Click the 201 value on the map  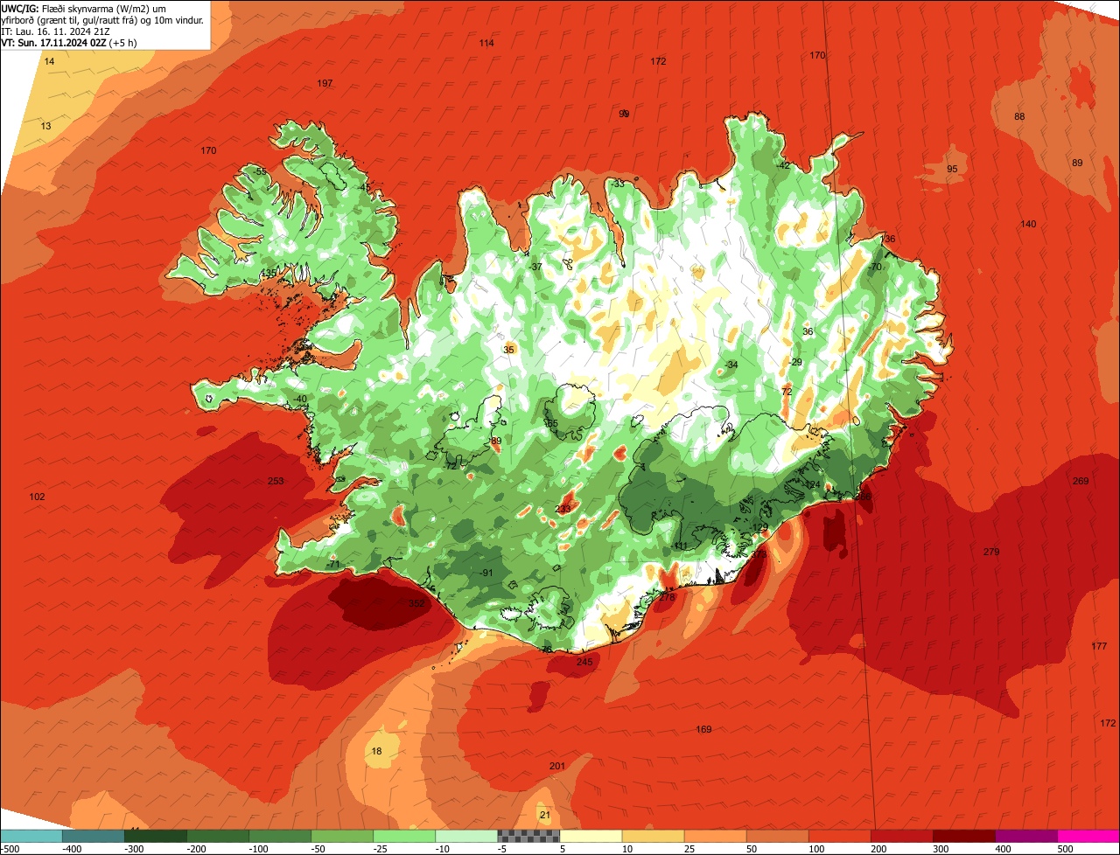pos(557,766)
